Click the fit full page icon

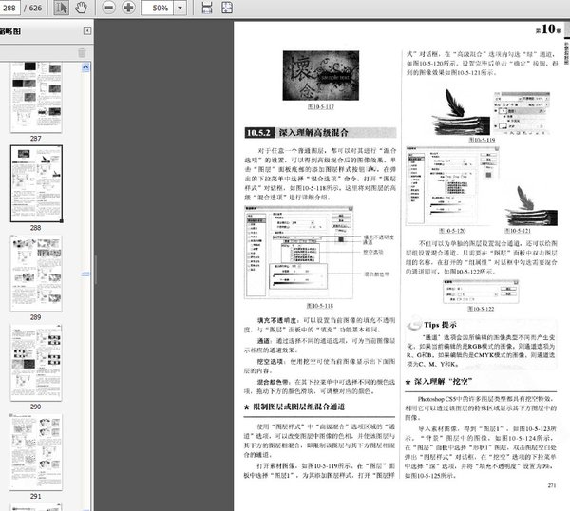tap(229, 8)
